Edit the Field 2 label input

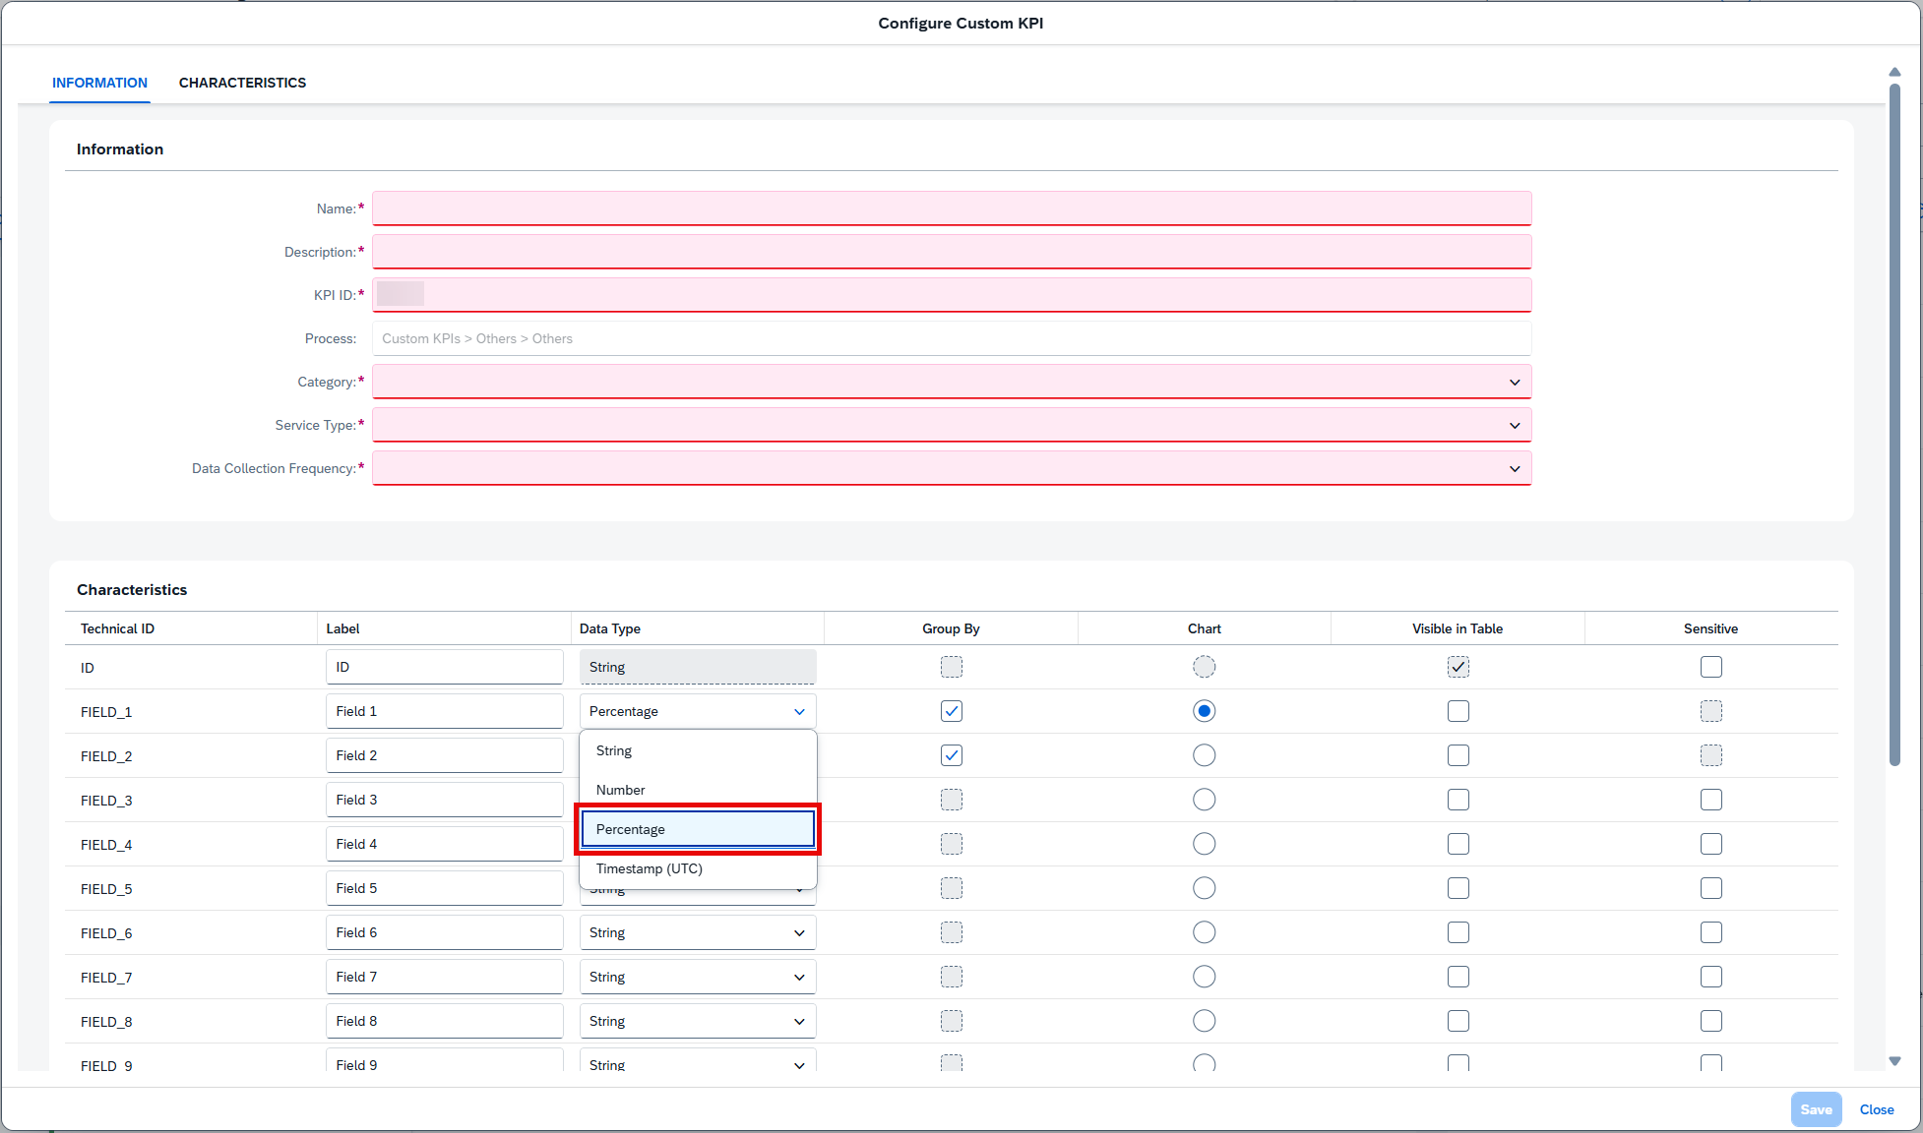[445, 755]
